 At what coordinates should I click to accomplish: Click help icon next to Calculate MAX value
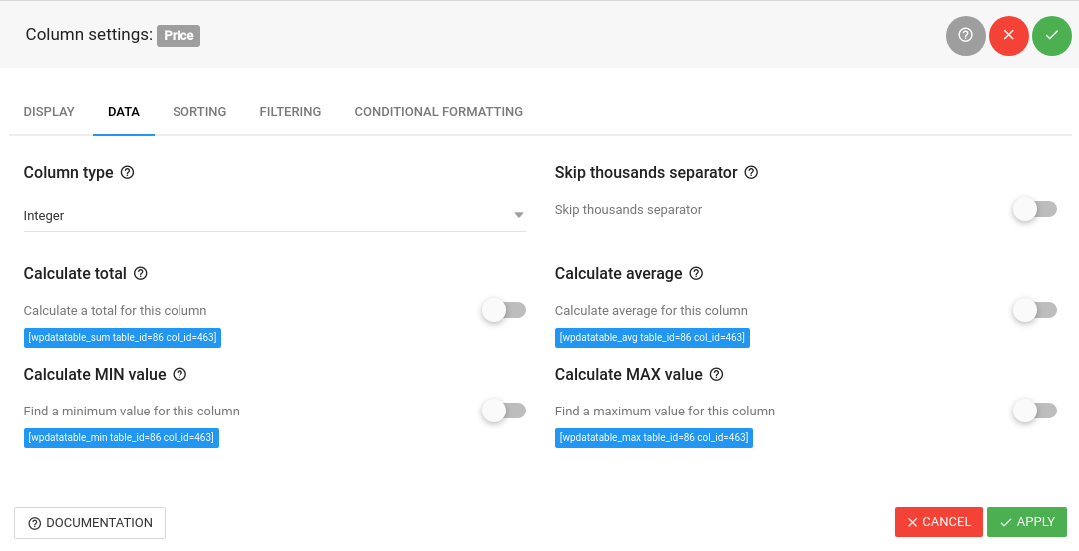click(716, 374)
